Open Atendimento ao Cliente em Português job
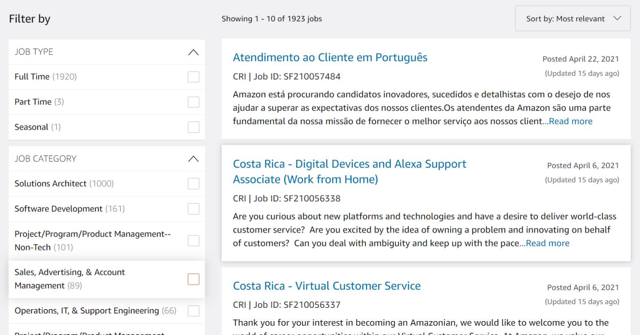Viewport: 640px width, 335px height. pos(330,58)
